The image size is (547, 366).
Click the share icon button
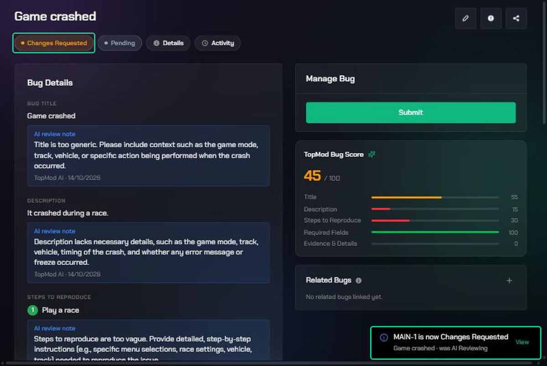point(516,19)
